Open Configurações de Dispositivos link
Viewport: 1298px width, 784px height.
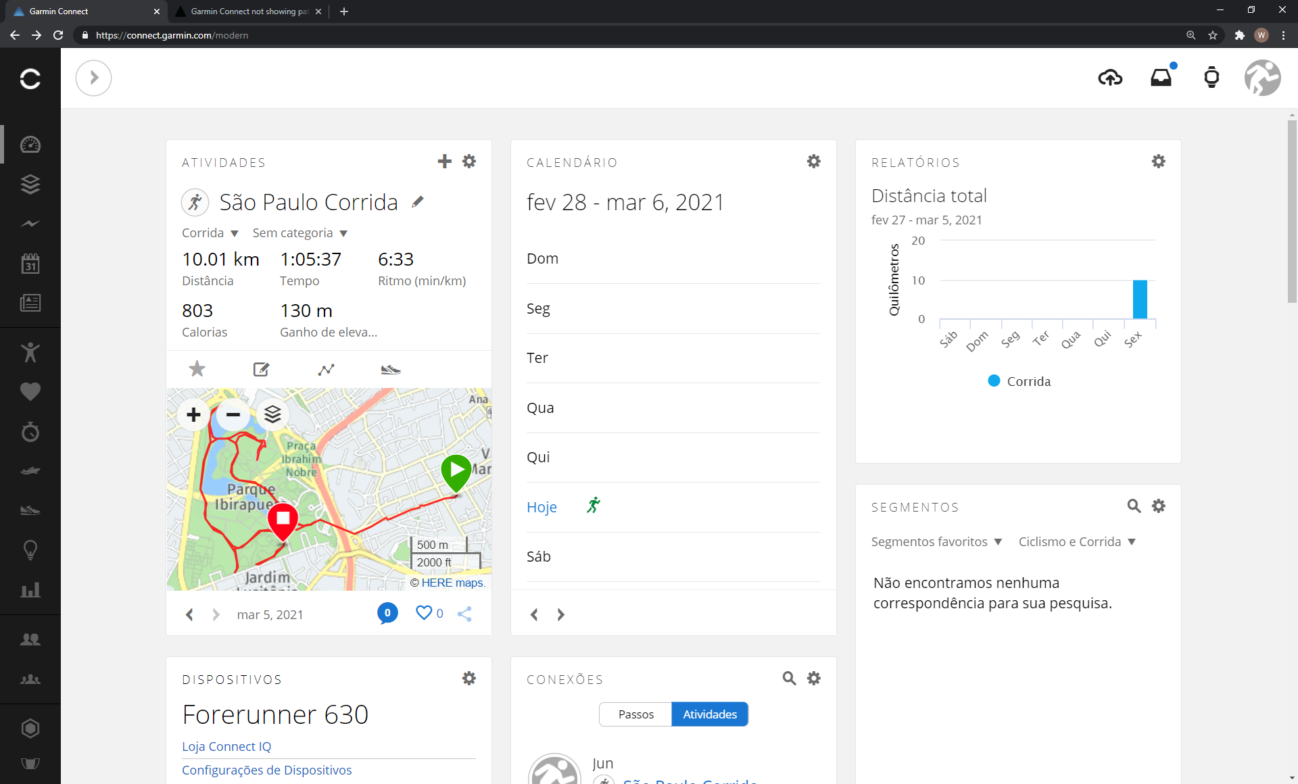(267, 770)
